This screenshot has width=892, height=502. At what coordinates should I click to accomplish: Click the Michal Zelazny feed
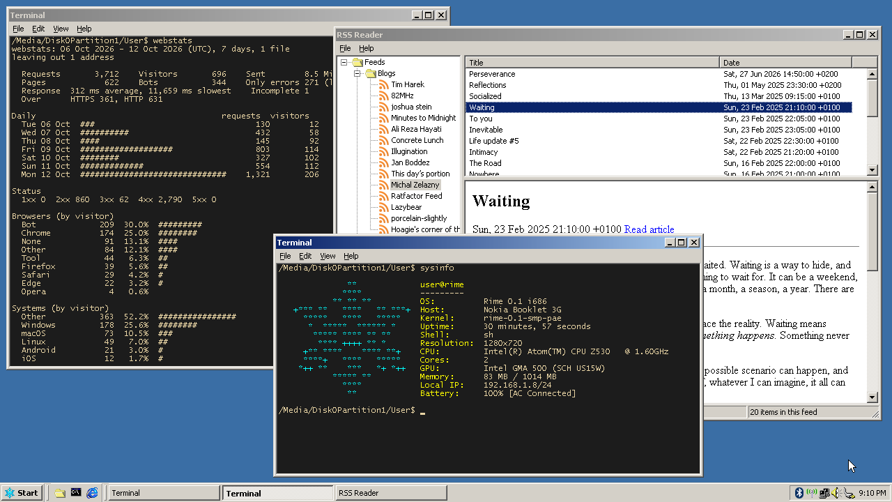415,185
